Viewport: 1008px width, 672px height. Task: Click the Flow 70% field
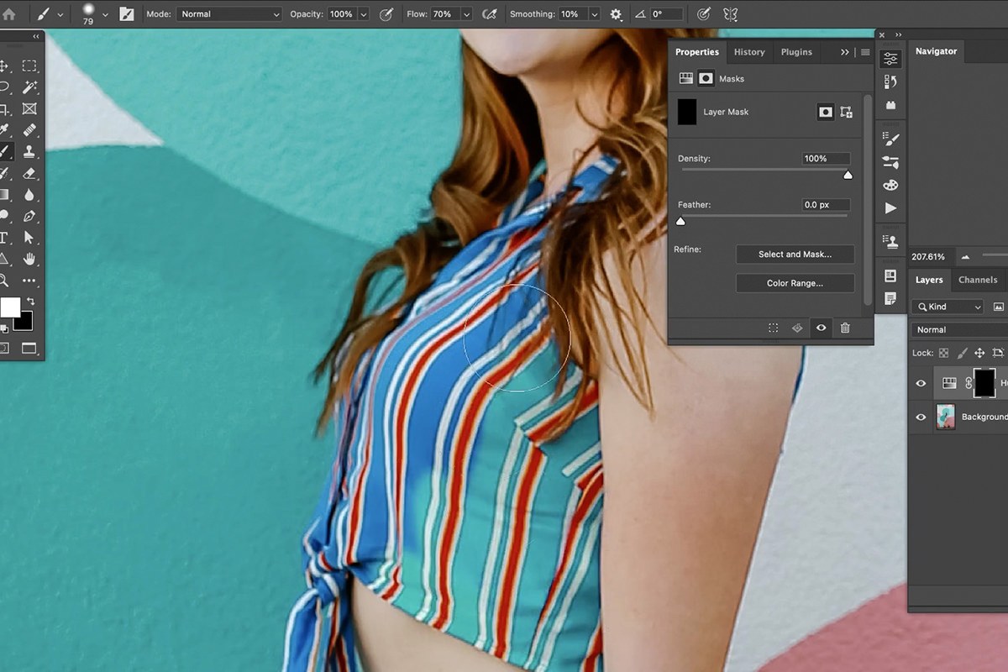coord(444,14)
